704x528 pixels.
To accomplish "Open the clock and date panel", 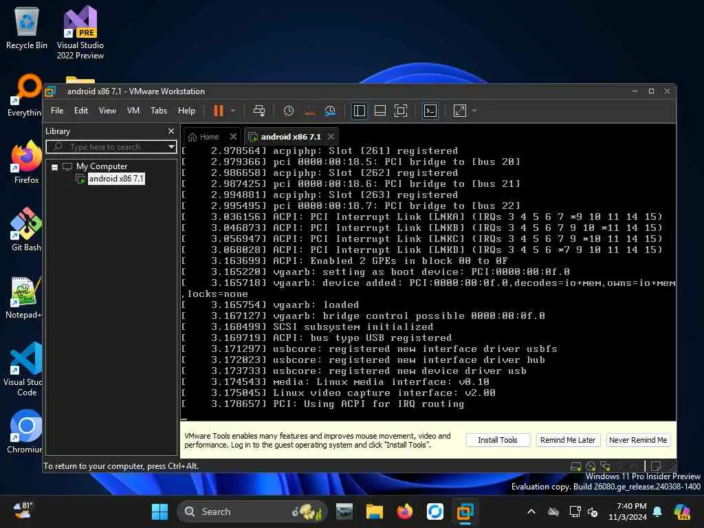I will tap(628, 511).
